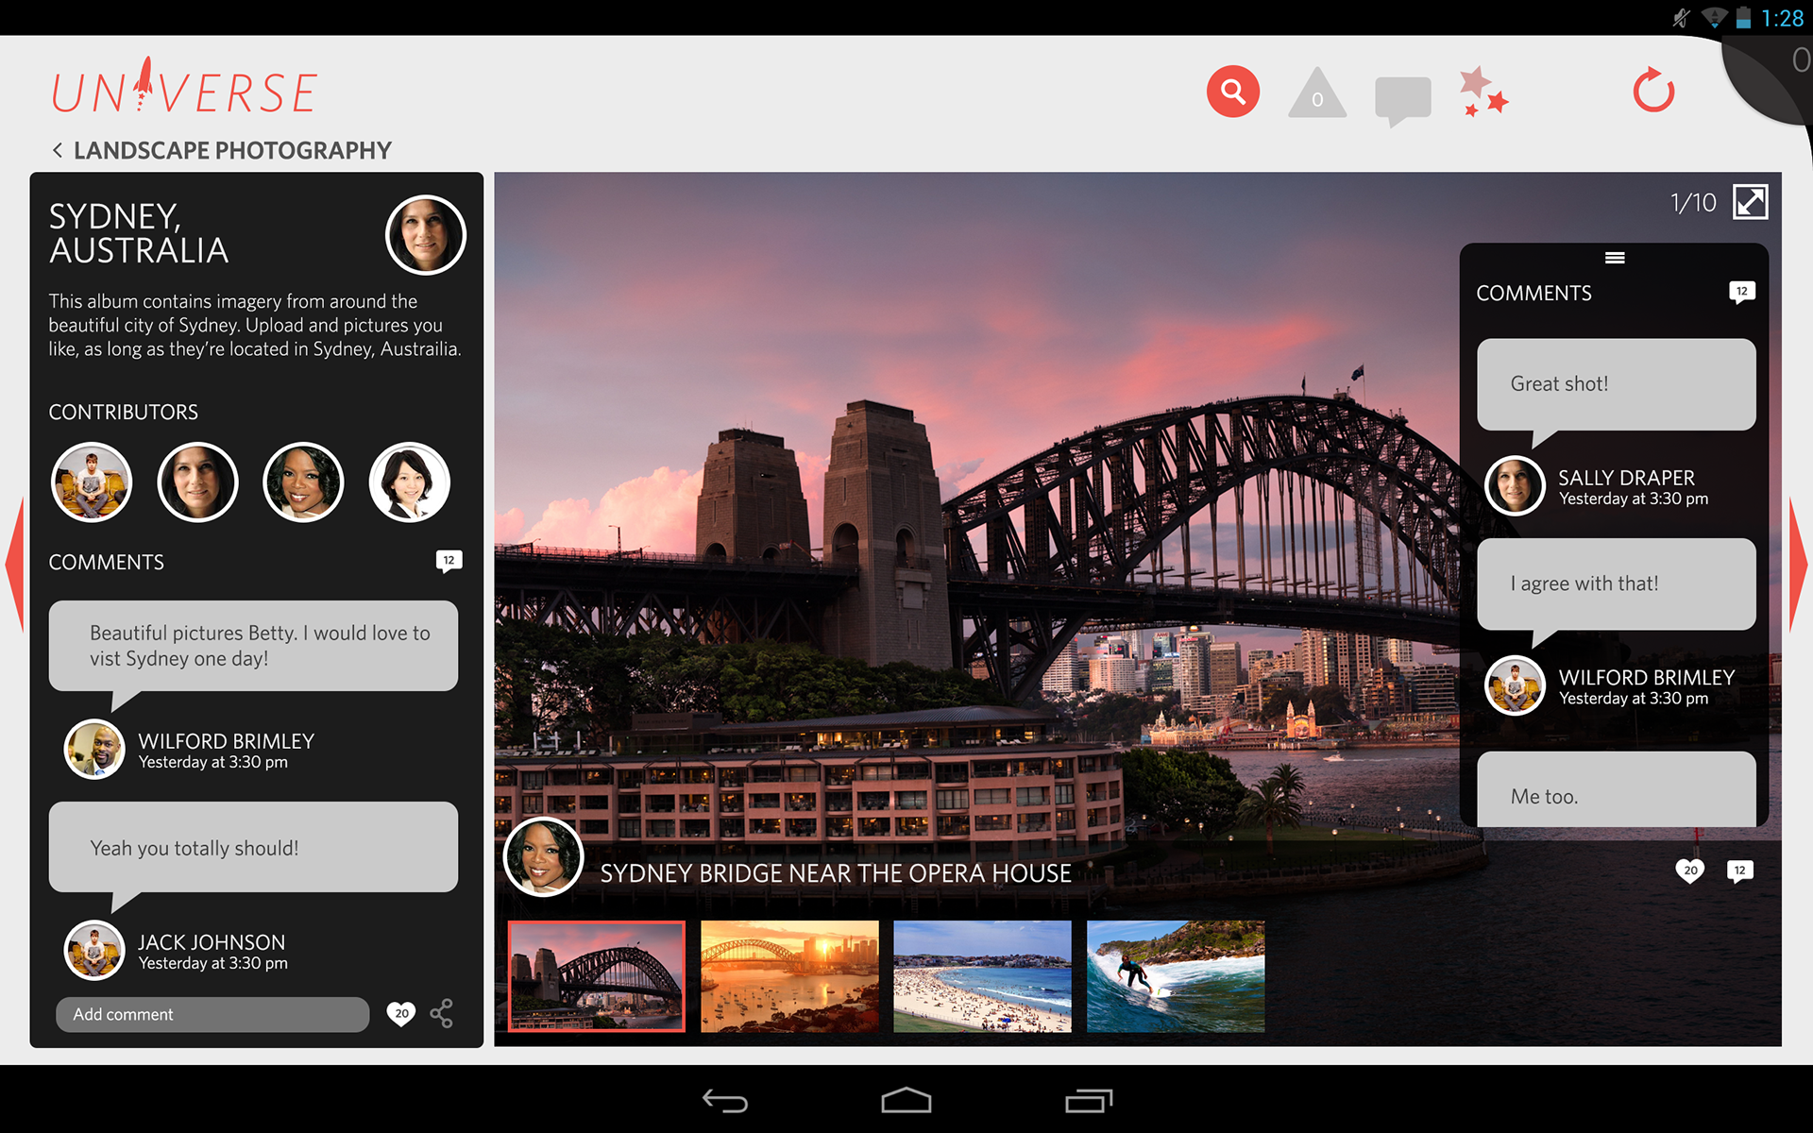Select the sunset harbour bridge thumbnail

coord(789,976)
